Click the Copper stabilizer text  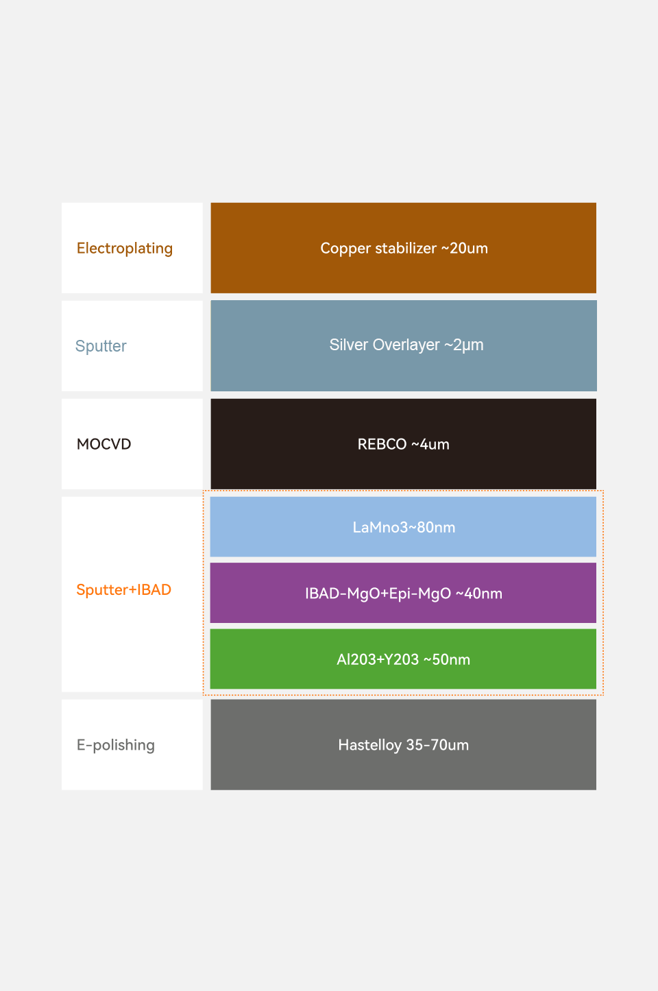tap(378, 248)
